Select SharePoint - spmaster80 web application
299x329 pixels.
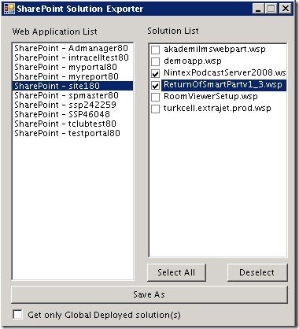pyautogui.click(x=72, y=95)
